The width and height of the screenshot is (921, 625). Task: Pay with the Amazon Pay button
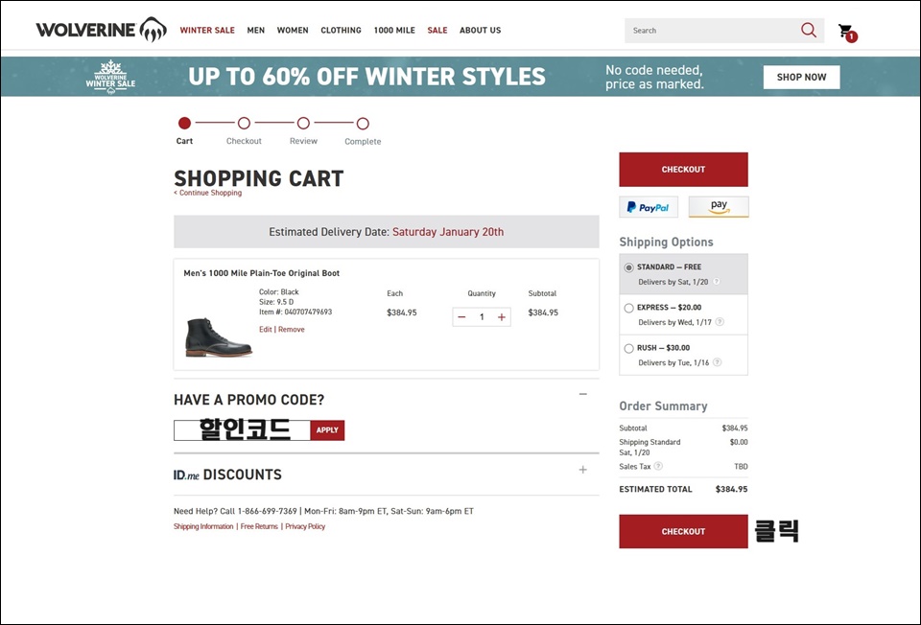pos(719,207)
